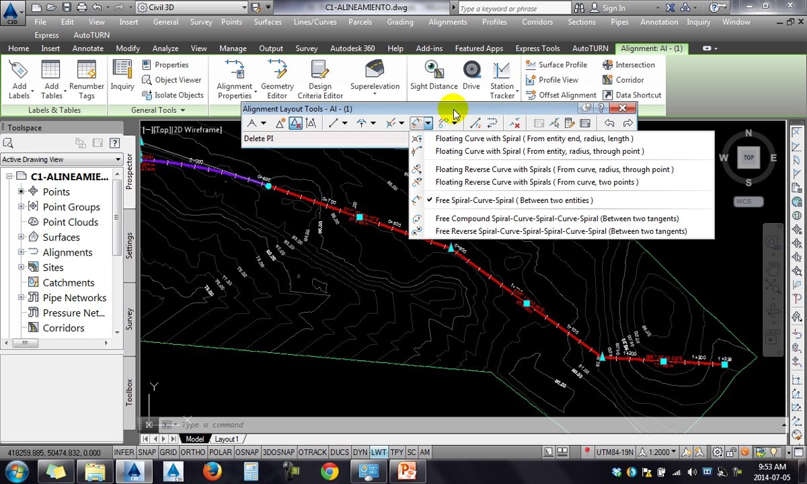Viewport: 807px width, 484px height.
Task: Click the Undo arrow in Alignment Layout Tools
Action: [609, 123]
